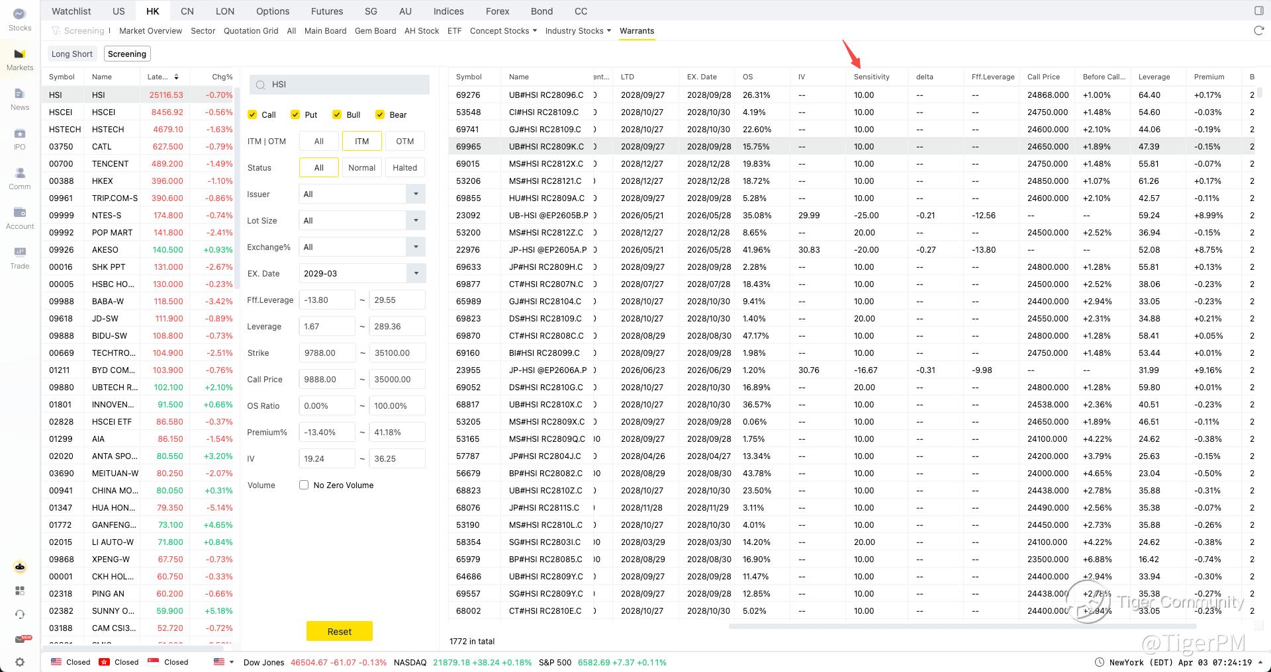
Task: Expand the Concept Stocks dropdown menu
Action: 503,31
